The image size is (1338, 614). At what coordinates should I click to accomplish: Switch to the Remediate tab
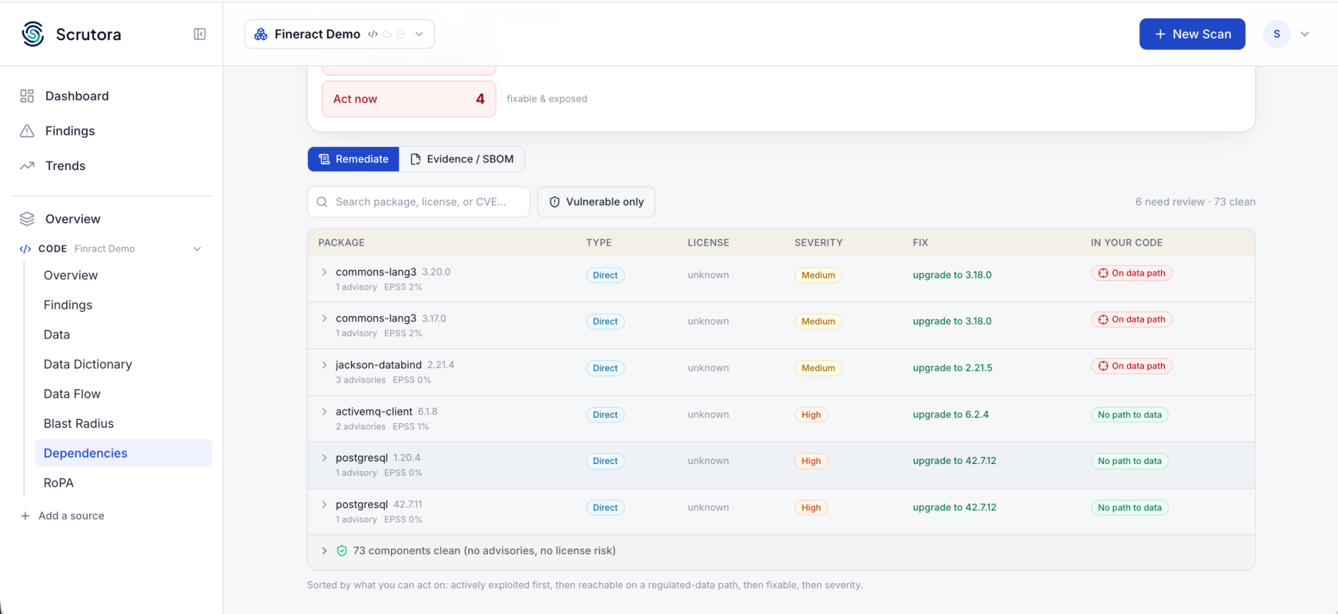(353, 159)
